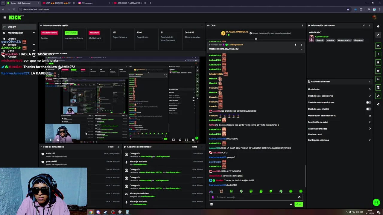This screenshot has height=215, width=383.
Task: Unpin message using the pin icon
Action: (x=295, y=45)
